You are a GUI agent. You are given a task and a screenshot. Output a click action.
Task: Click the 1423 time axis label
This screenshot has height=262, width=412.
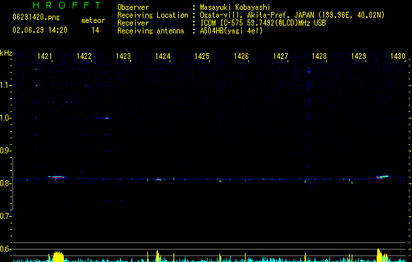point(123,56)
